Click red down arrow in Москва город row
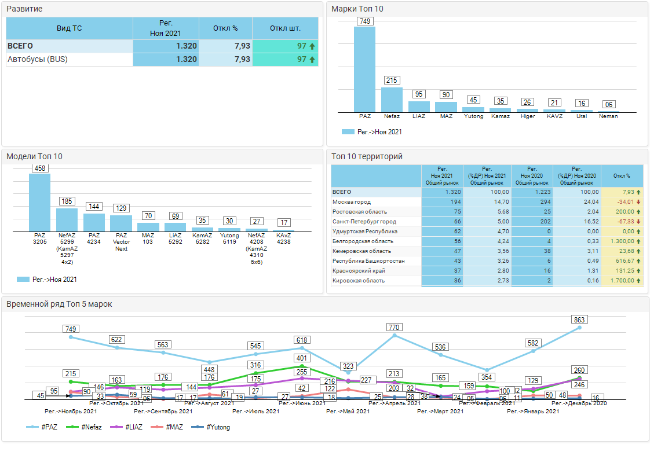Viewport: 650px width, 459px height. 638,202
